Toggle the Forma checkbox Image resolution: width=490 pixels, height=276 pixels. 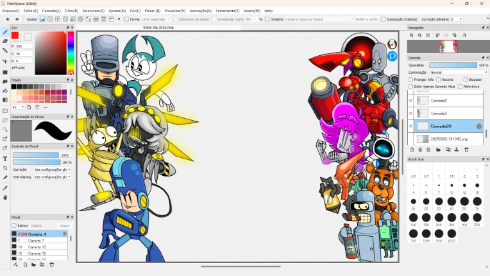point(126,19)
